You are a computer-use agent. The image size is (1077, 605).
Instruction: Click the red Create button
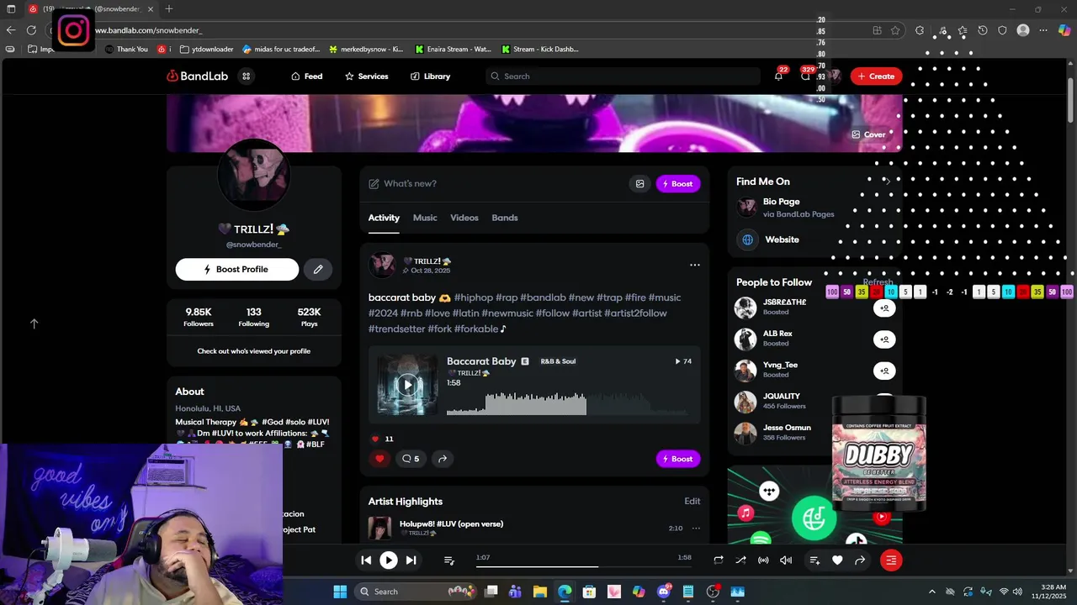876,76
